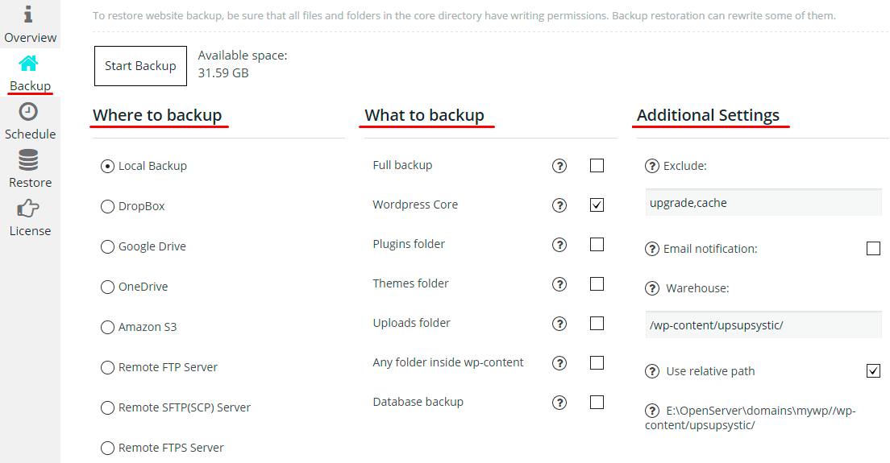
Task: Enable the Full backup checkbox
Action: [x=597, y=166]
